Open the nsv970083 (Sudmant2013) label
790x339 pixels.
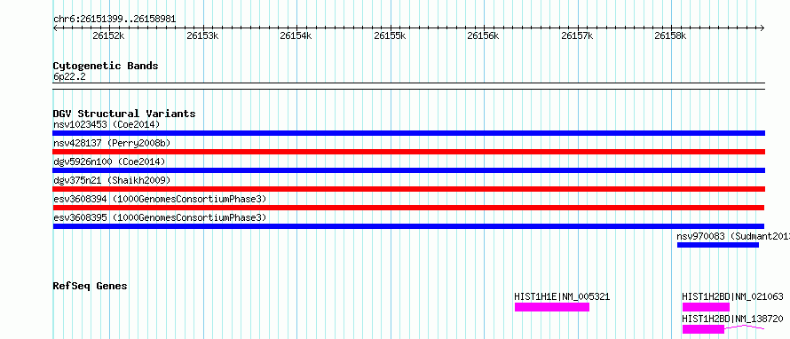click(x=733, y=236)
